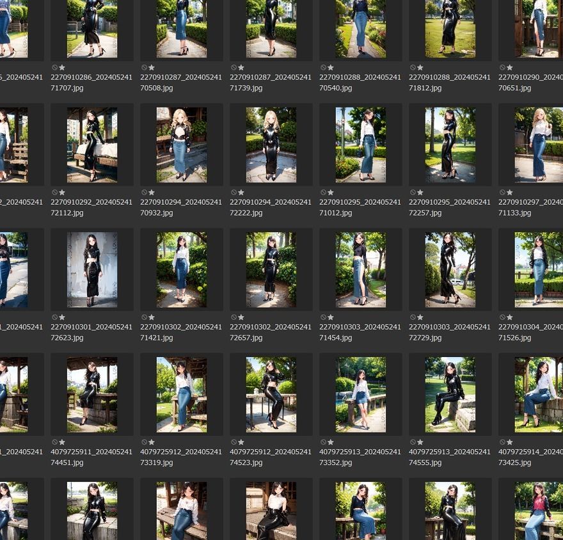Pick the thumbnail of 4079725912_20240524174523.jpg
This screenshot has height=540, width=563.
(x=271, y=395)
